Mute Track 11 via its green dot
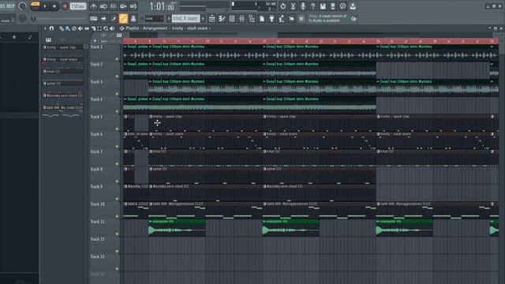The image size is (505, 284). pos(117,234)
